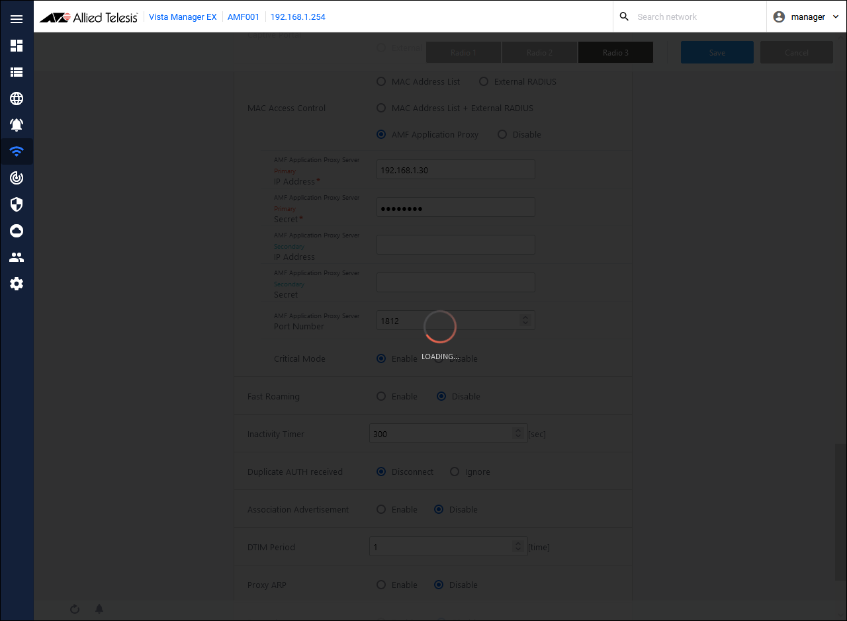Open the hamburger menu in sidebar
Viewport: 847px width, 621px height.
click(x=17, y=19)
